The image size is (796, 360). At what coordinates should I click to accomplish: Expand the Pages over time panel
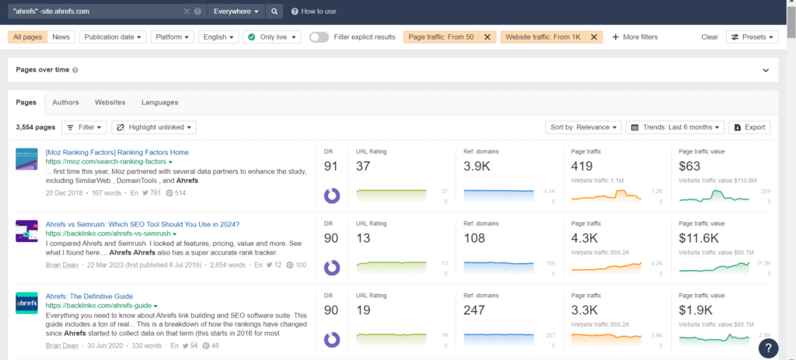point(766,70)
